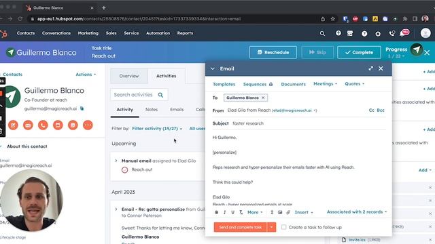This screenshot has height=244, width=435.
Task: Reload the browser page
Action: tap(20, 19)
